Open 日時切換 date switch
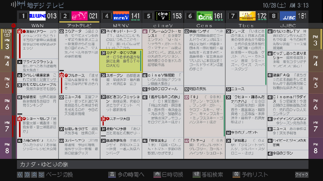 [172, 175]
